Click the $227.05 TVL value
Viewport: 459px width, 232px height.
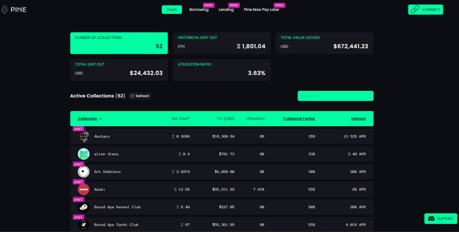[226, 207]
